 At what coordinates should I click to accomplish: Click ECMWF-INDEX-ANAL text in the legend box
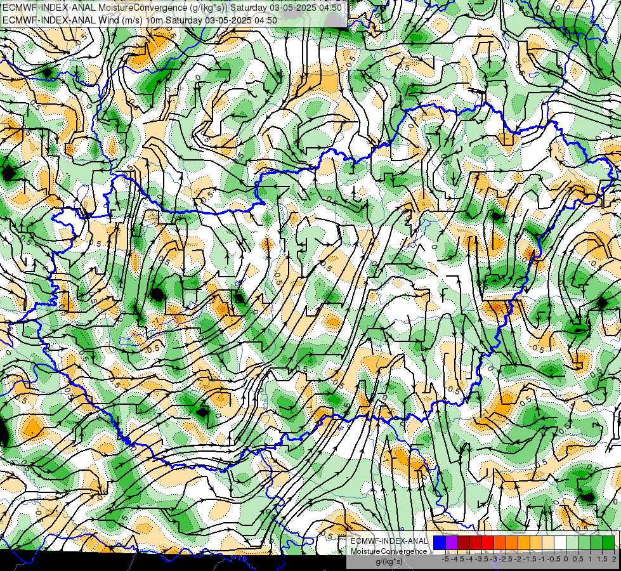coord(389,541)
